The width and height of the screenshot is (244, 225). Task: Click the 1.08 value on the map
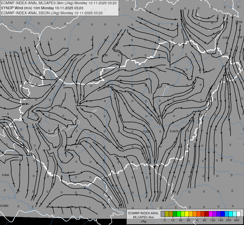[240, 37]
